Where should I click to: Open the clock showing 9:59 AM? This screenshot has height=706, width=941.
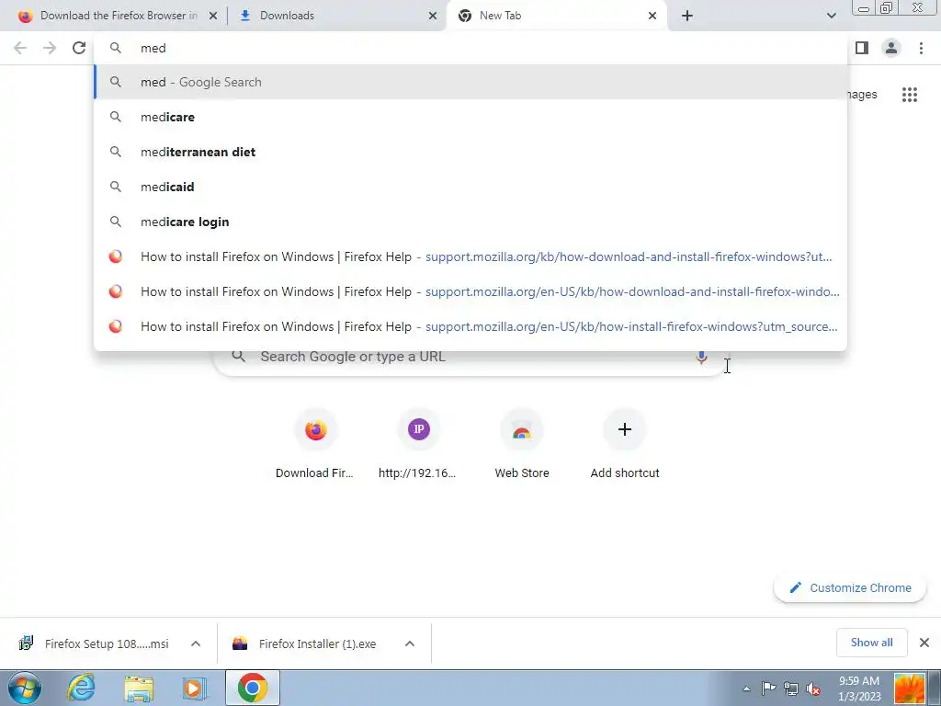pos(859,689)
